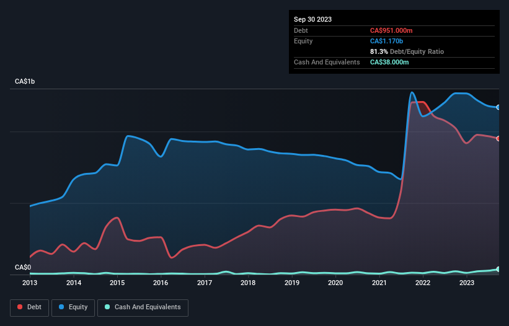Click the 2017 x-axis label

click(205, 283)
